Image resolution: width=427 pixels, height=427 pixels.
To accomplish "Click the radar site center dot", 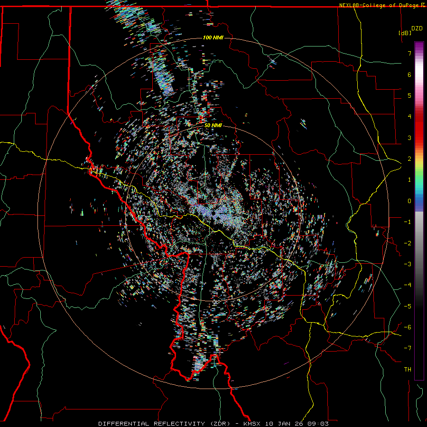I will (213, 213).
